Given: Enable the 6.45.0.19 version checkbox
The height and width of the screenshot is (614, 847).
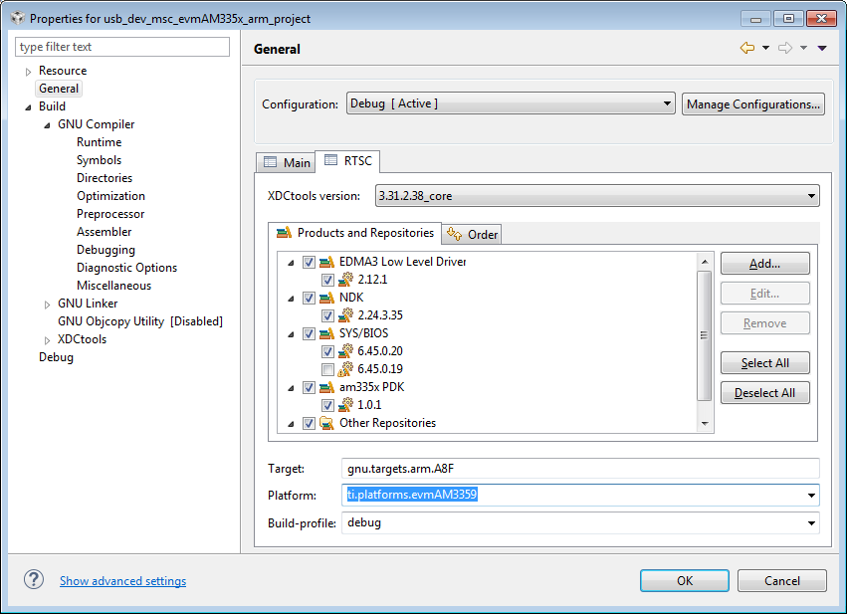Looking at the screenshot, I should 327,369.
